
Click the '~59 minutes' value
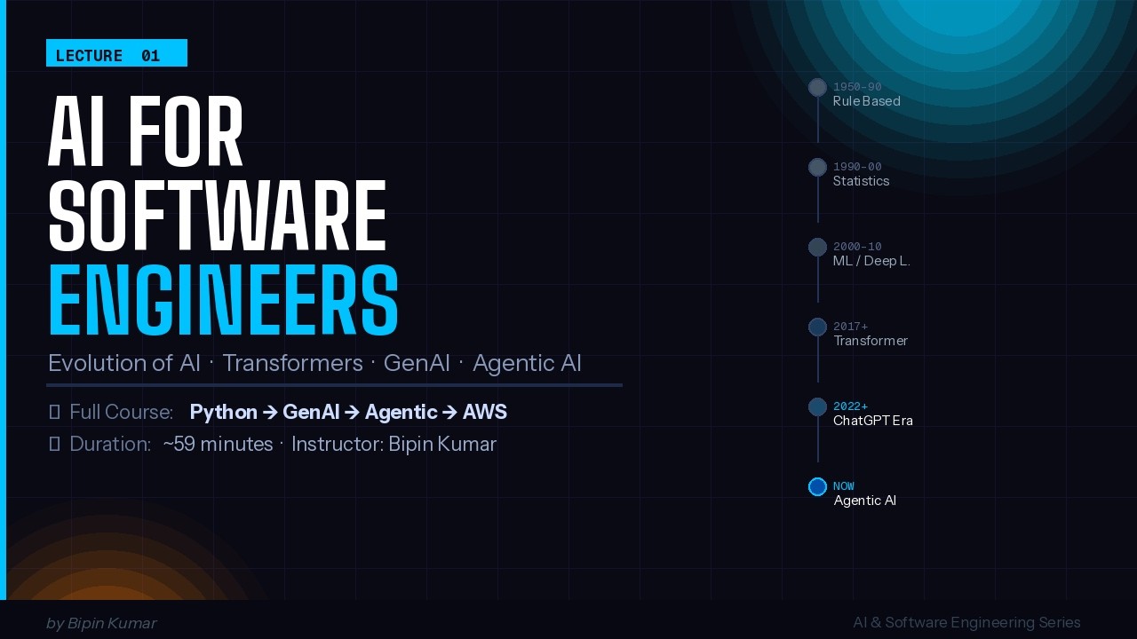(219, 444)
